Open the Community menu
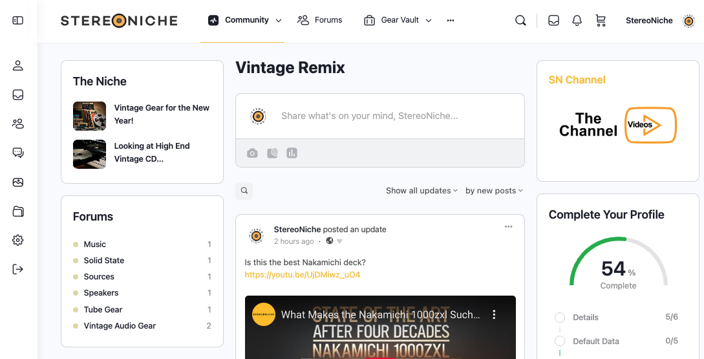 tap(245, 20)
